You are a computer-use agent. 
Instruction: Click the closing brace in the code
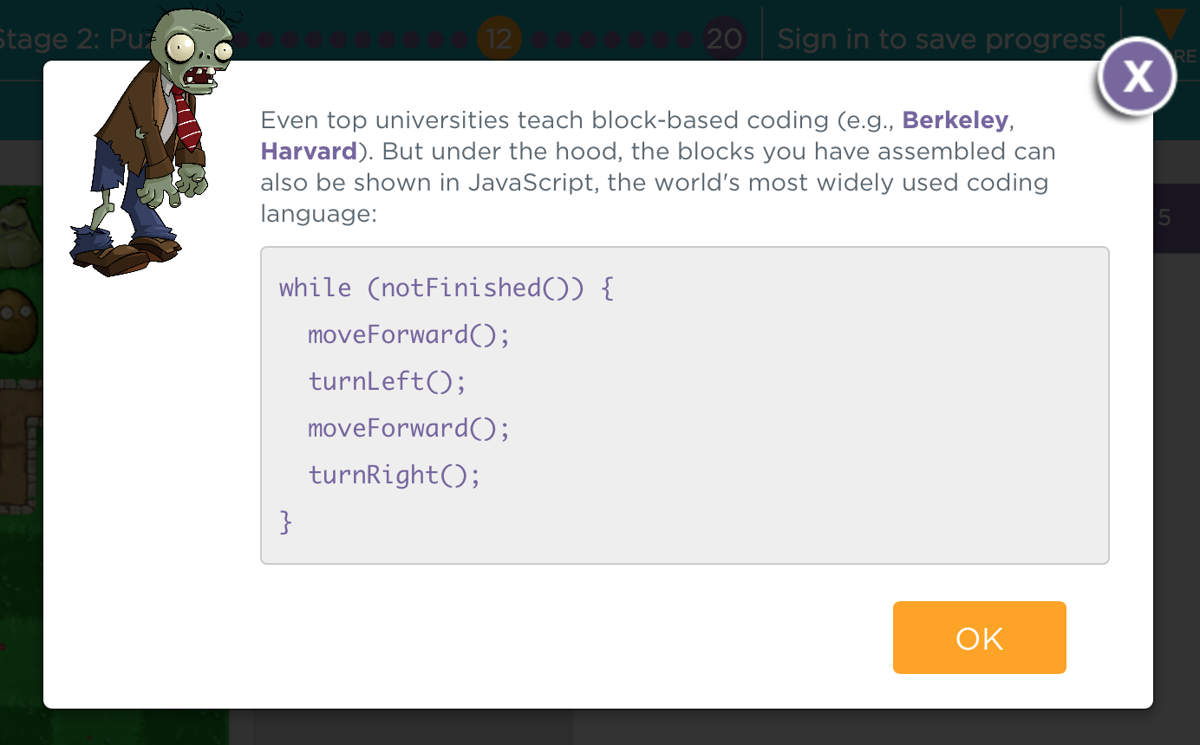(286, 521)
